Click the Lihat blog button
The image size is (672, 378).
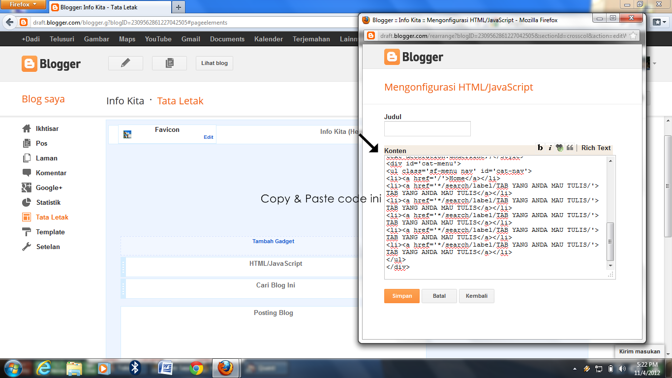click(x=214, y=63)
